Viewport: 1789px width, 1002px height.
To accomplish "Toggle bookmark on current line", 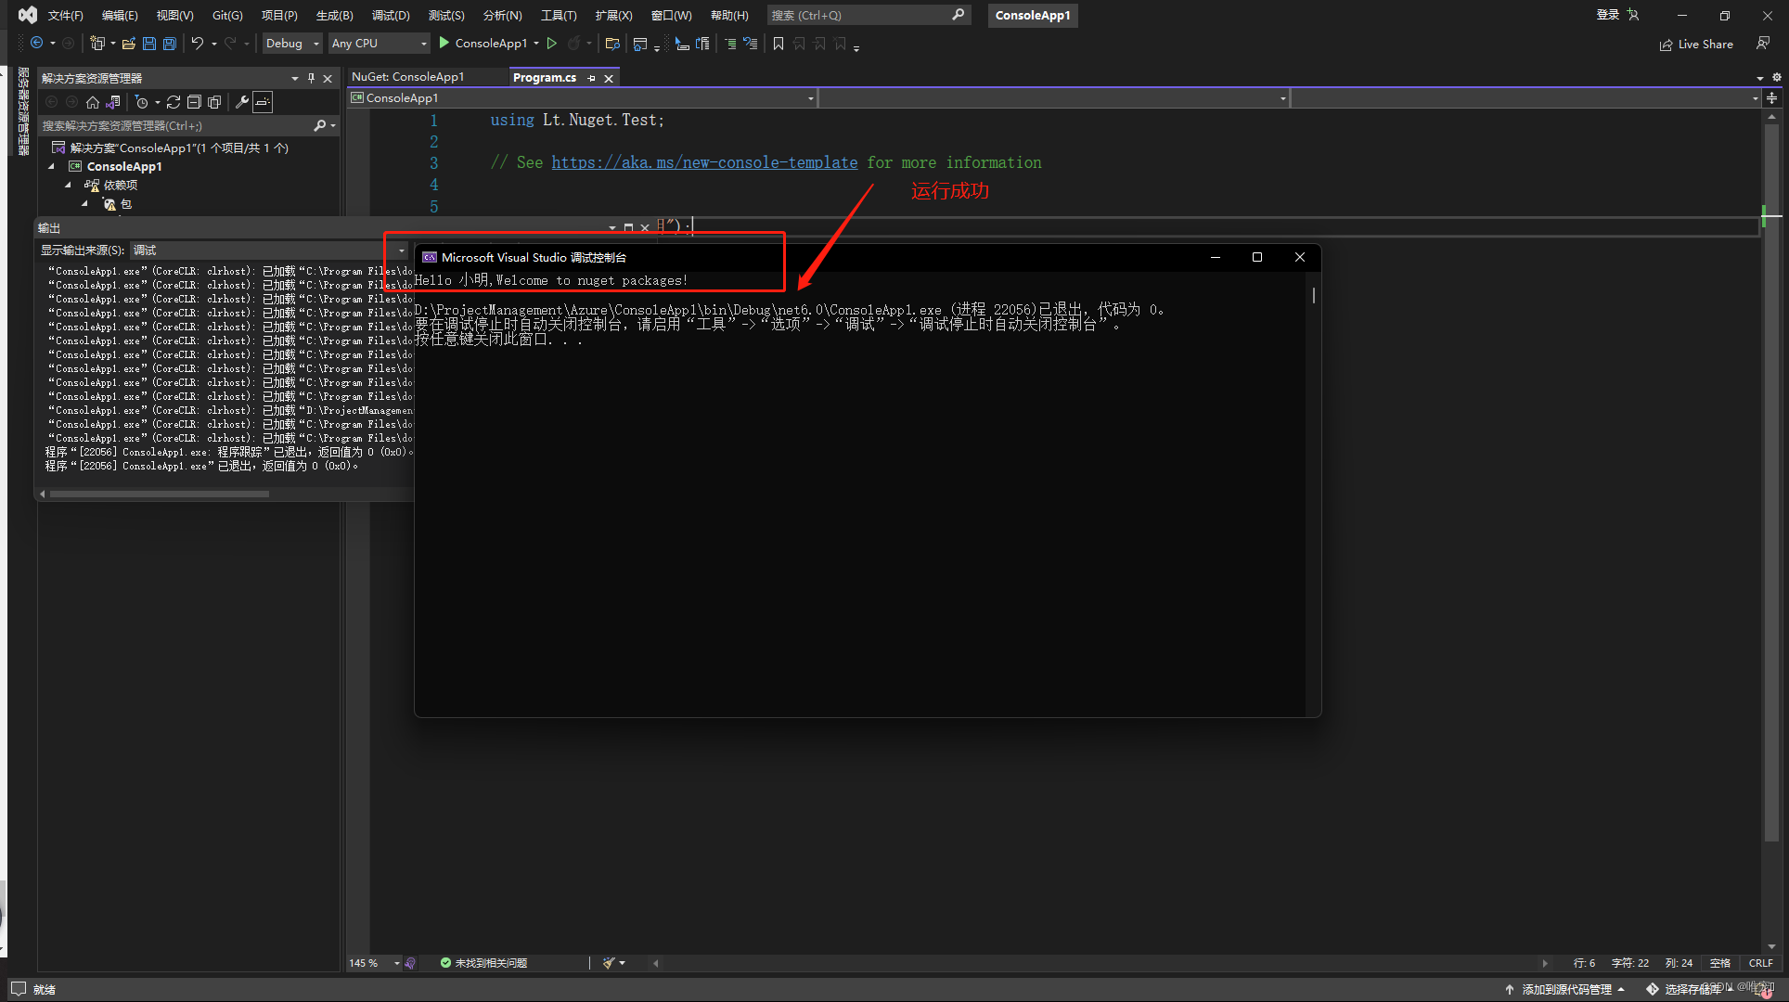I will pos(779,44).
